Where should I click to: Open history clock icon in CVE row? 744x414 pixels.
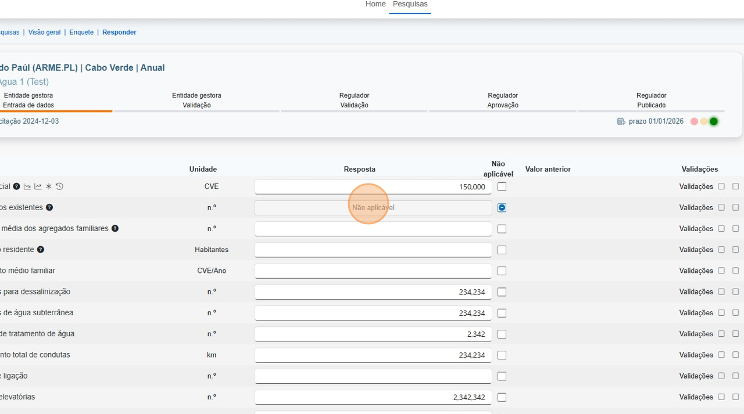pyautogui.click(x=59, y=186)
